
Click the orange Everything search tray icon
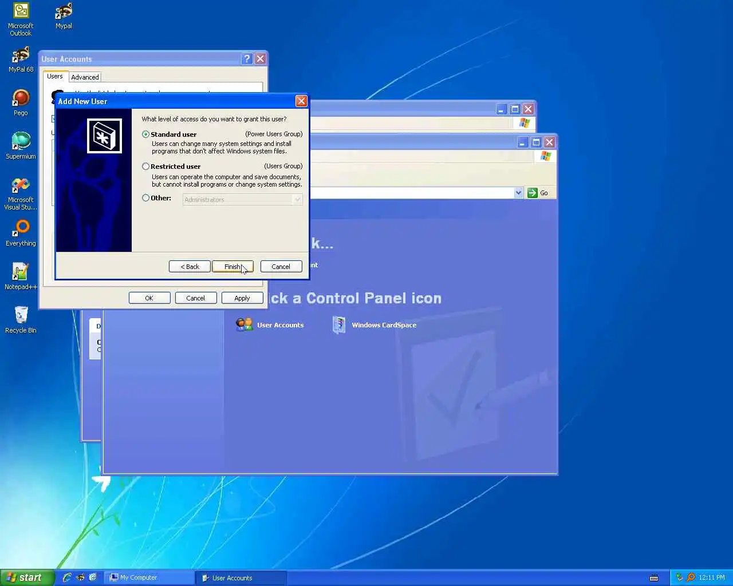(x=691, y=577)
